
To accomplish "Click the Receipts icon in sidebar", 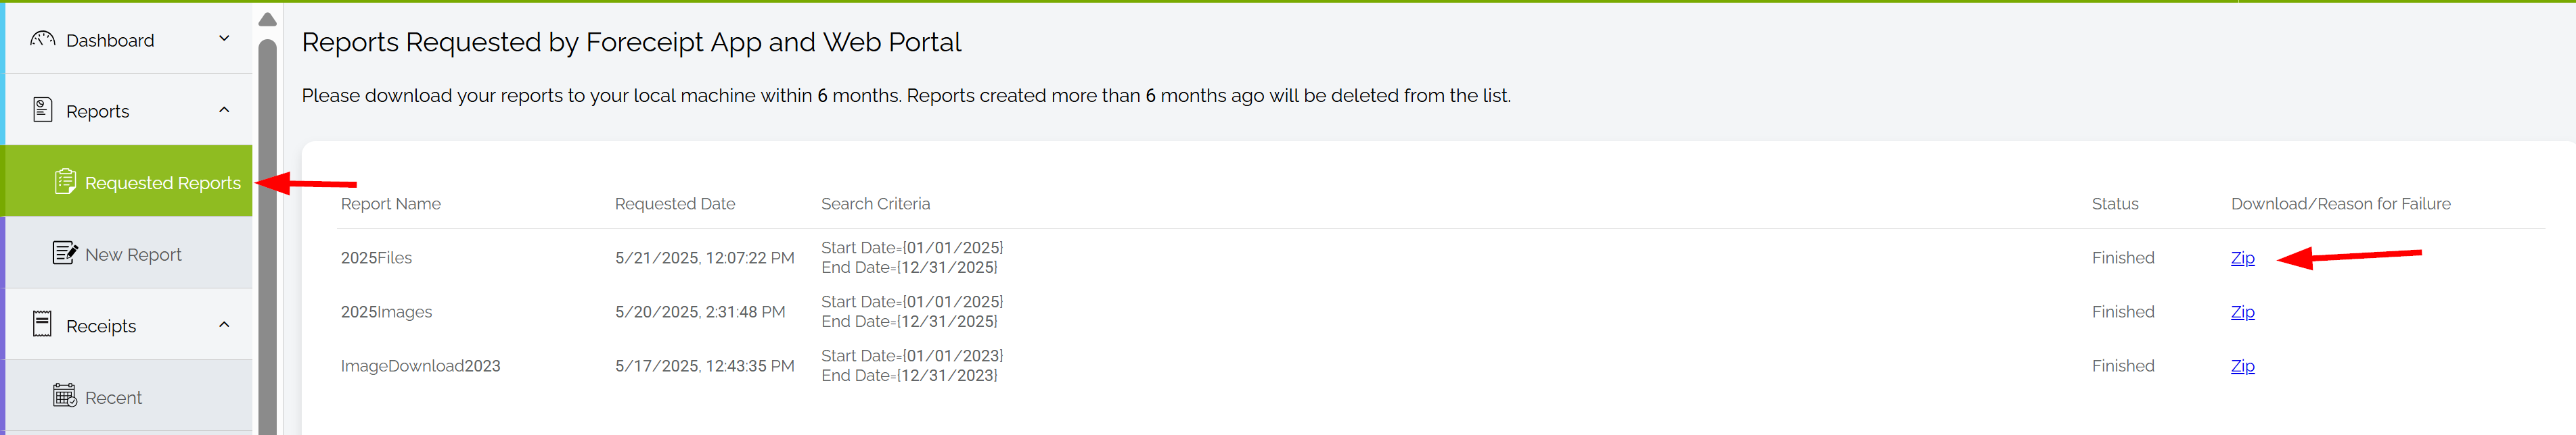I will [42, 324].
